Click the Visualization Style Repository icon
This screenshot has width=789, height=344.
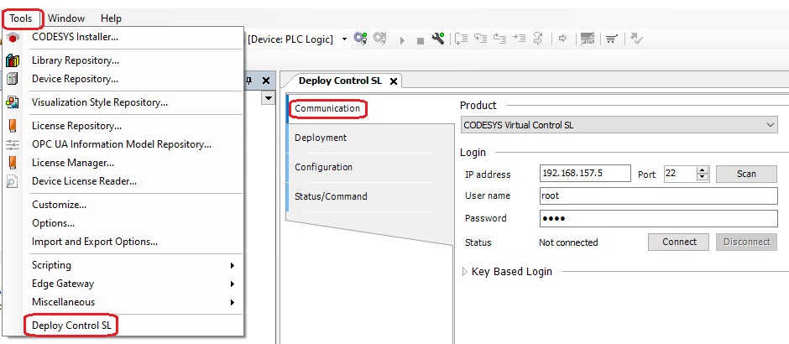click(13, 102)
